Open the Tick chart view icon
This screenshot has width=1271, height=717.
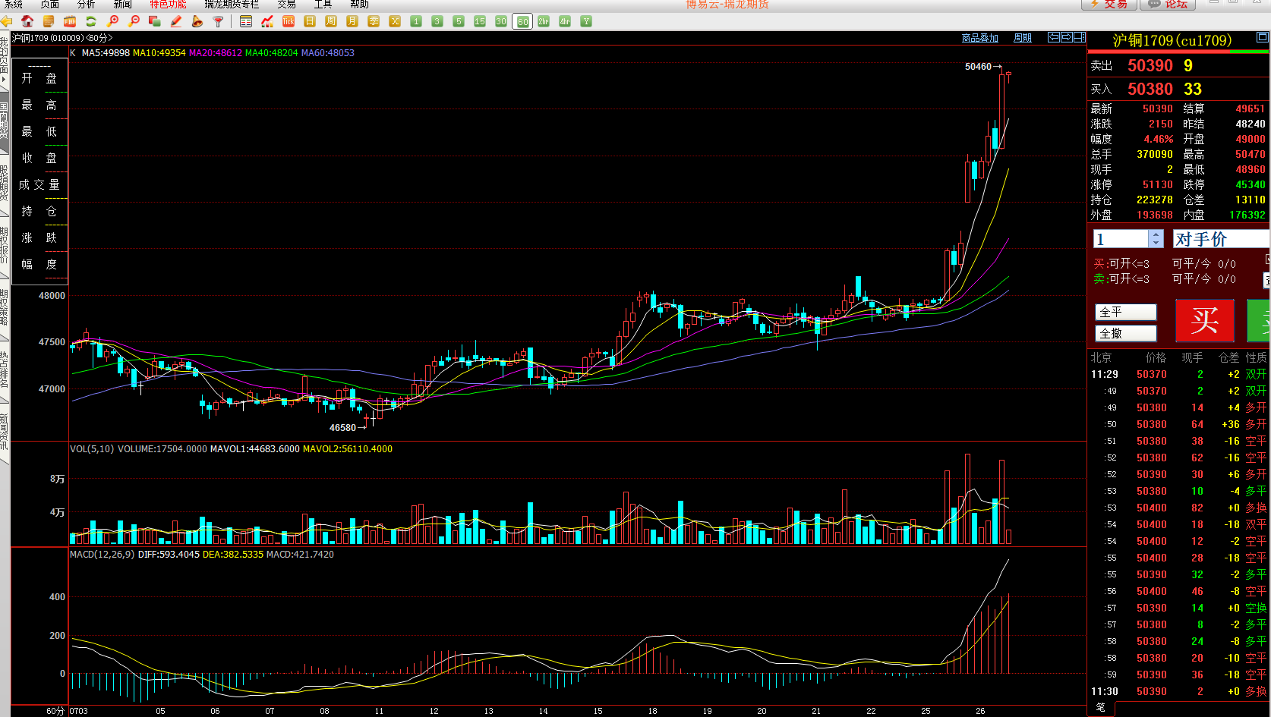click(289, 21)
